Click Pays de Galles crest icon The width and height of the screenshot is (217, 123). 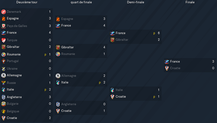(x=4, y=26)
